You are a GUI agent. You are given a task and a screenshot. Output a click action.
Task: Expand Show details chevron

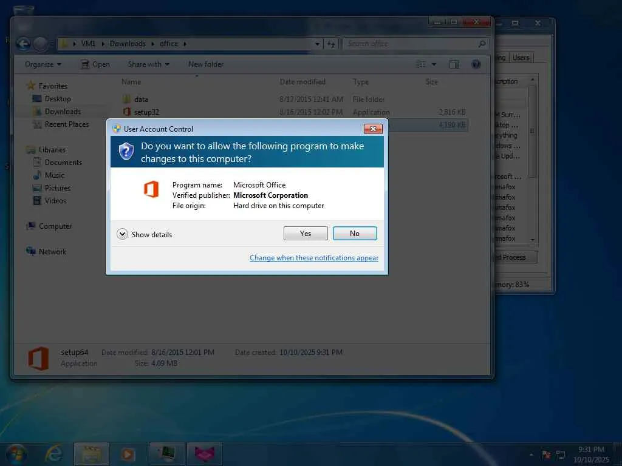(122, 234)
